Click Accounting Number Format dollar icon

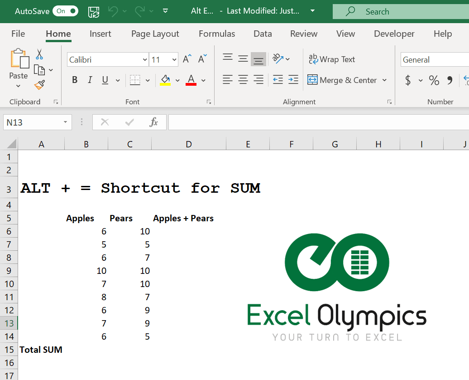tap(408, 80)
